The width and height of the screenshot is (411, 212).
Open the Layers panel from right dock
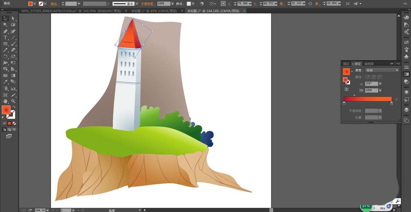coord(406,109)
